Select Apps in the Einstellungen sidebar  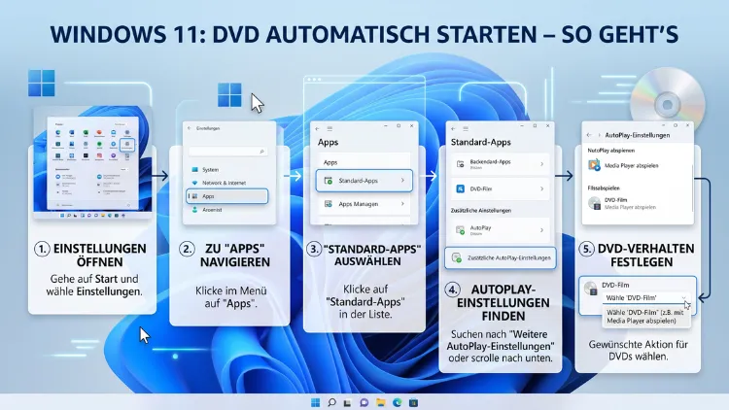pos(226,196)
